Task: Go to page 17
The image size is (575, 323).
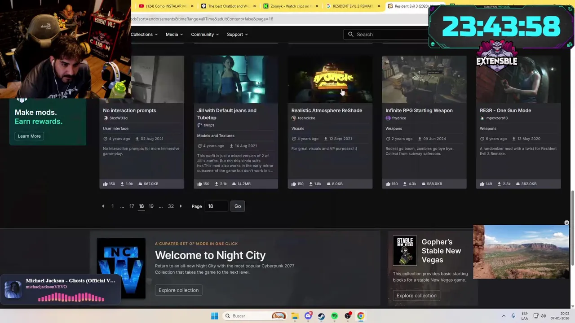Action: click(132, 206)
